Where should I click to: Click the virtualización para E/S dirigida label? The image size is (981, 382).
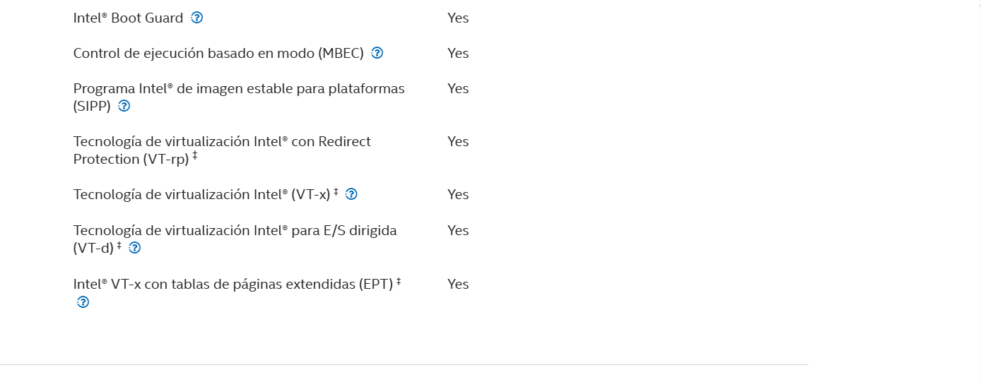tap(235, 239)
